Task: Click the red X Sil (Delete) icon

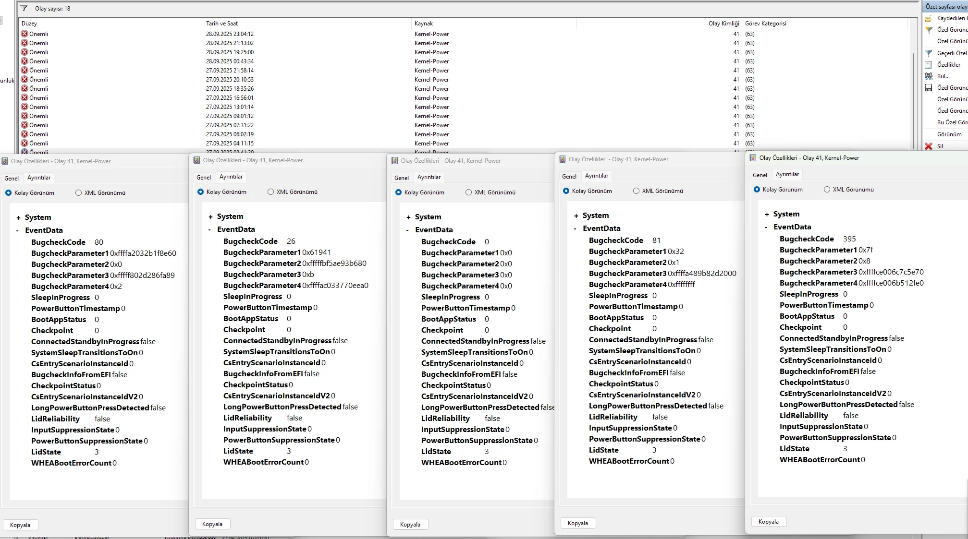Action: pos(928,146)
